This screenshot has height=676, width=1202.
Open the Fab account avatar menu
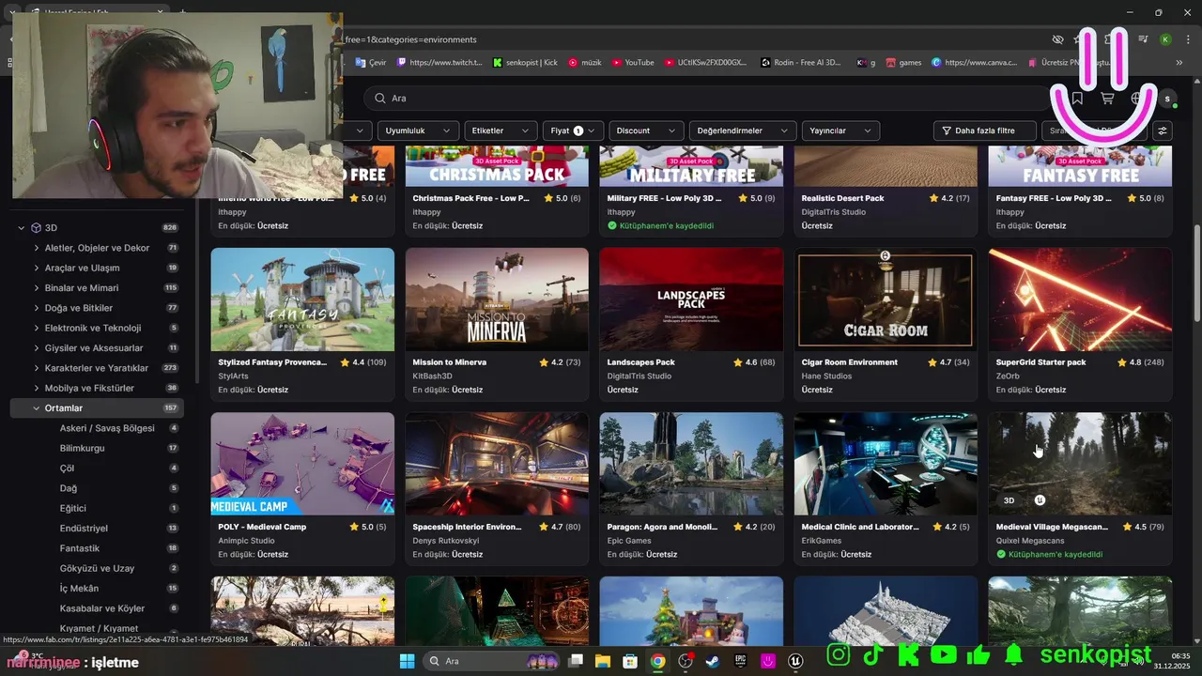click(x=1167, y=99)
